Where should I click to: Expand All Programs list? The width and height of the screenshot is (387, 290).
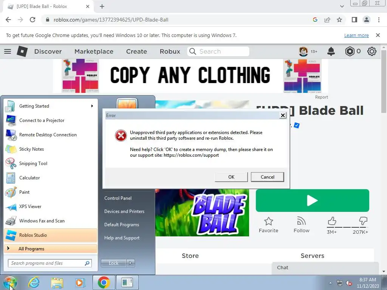51,249
